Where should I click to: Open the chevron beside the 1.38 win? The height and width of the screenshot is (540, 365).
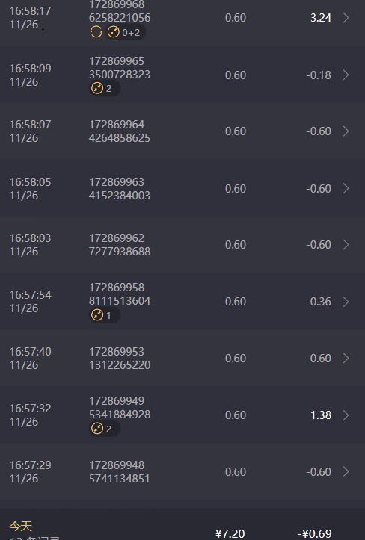(346, 415)
